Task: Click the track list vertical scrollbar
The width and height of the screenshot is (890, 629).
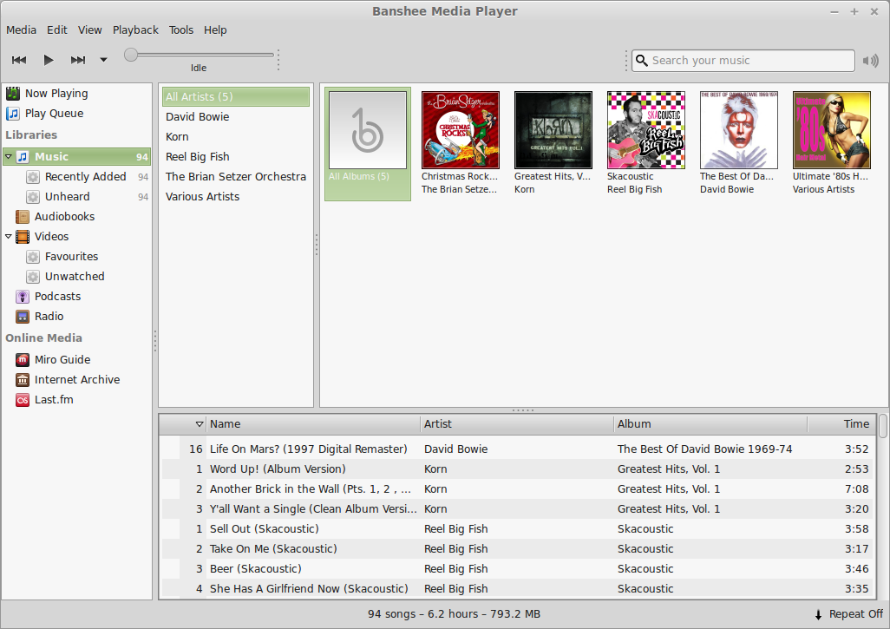Action: click(x=882, y=426)
